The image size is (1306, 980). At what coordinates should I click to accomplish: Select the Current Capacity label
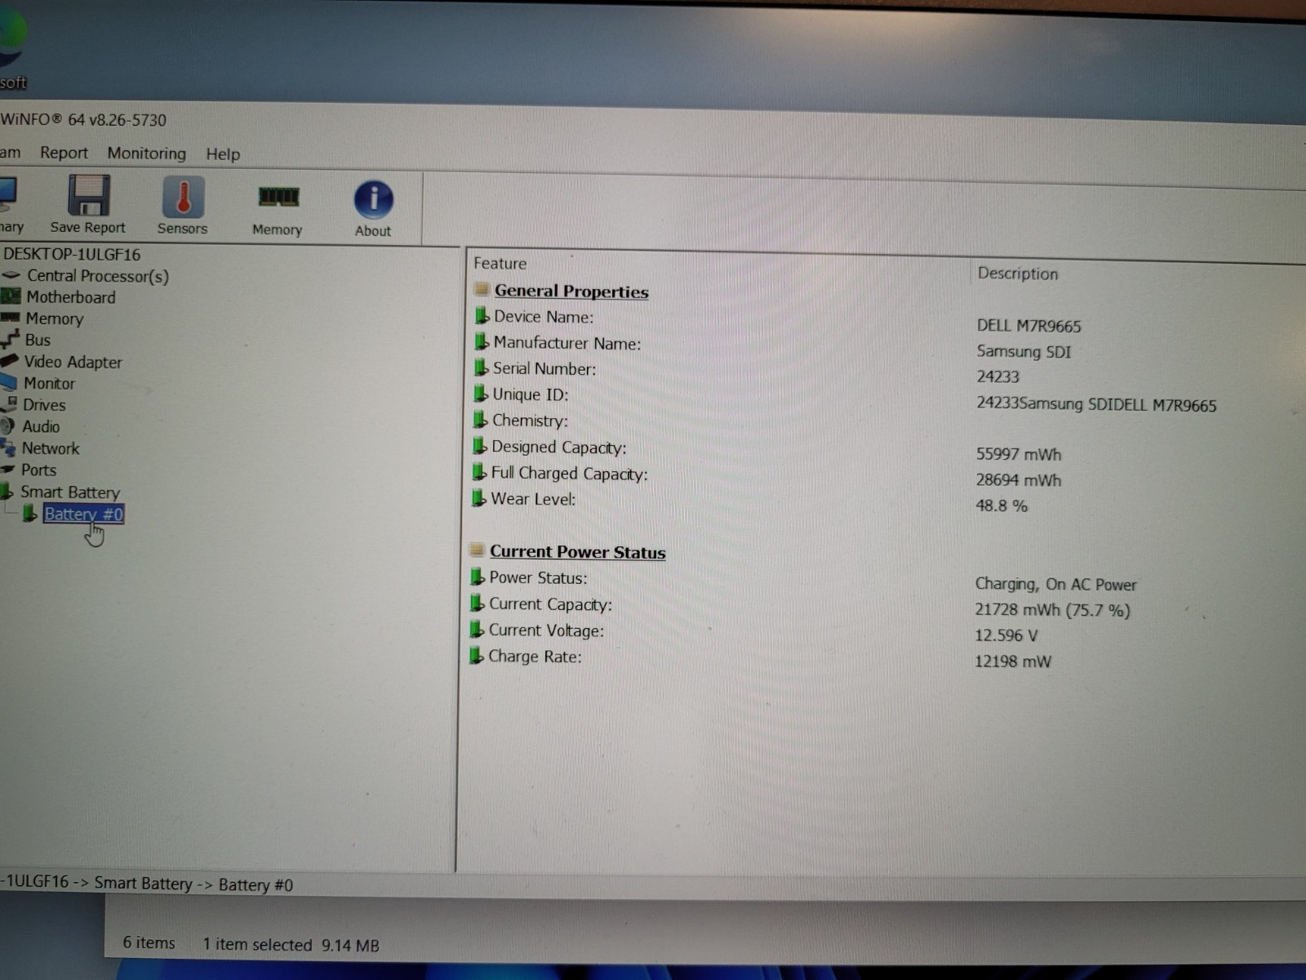tap(550, 604)
